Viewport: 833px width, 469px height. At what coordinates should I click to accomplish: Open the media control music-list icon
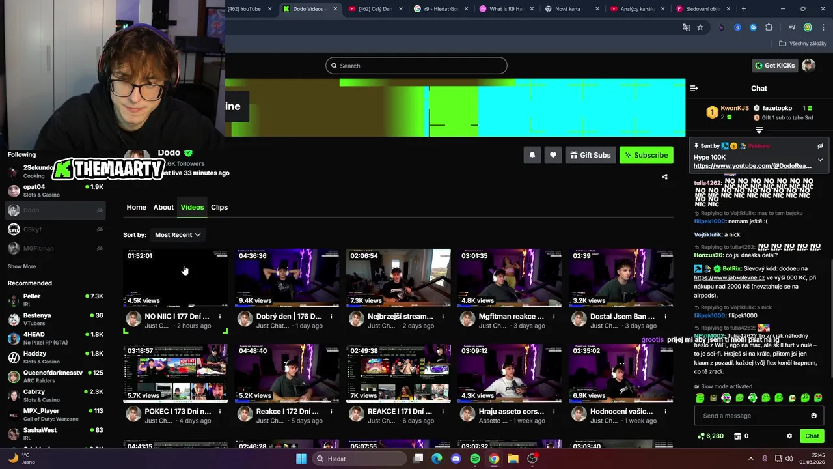click(x=792, y=27)
